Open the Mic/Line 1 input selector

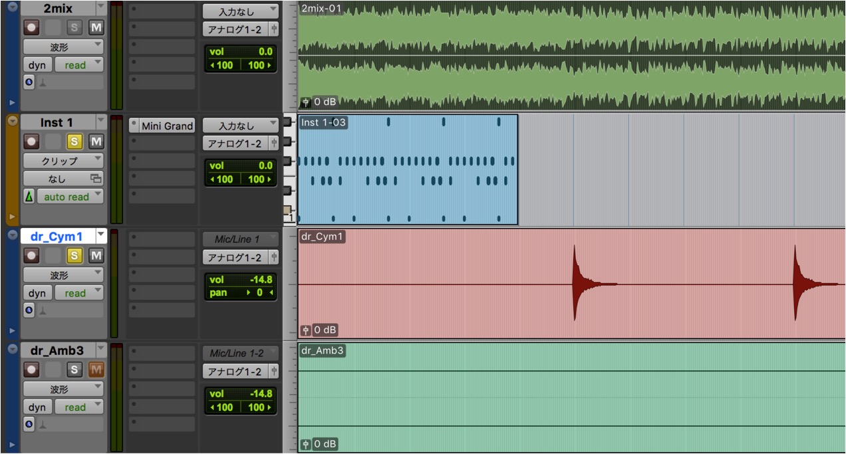pyautogui.click(x=240, y=239)
